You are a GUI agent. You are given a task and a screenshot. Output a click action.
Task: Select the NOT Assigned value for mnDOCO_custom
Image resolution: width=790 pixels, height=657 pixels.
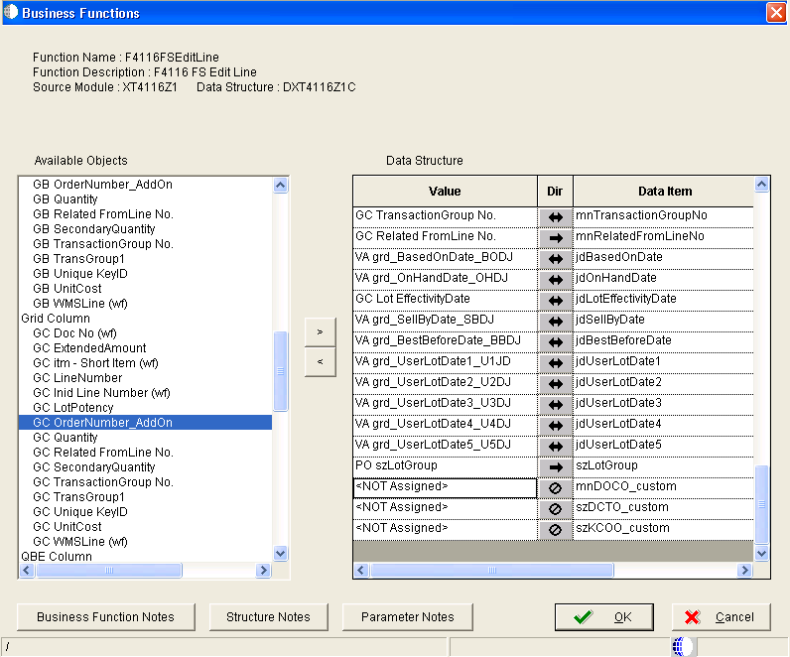(x=445, y=488)
